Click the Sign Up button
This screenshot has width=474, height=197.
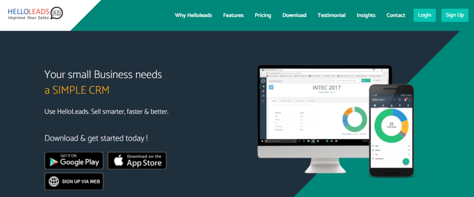click(x=455, y=15)
